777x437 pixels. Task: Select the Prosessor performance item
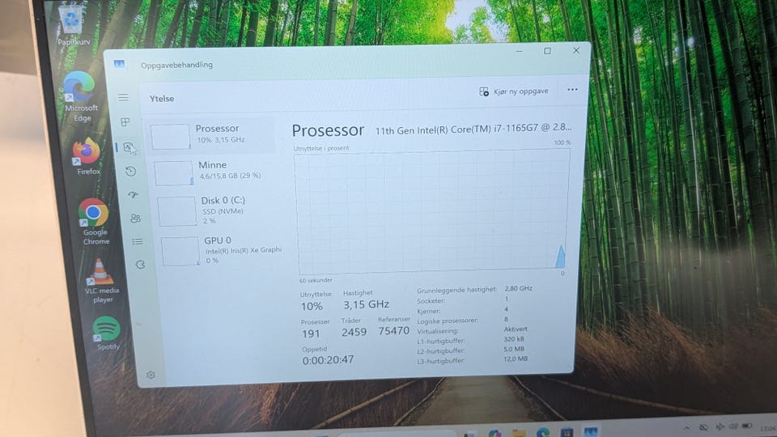coord(211,135)
